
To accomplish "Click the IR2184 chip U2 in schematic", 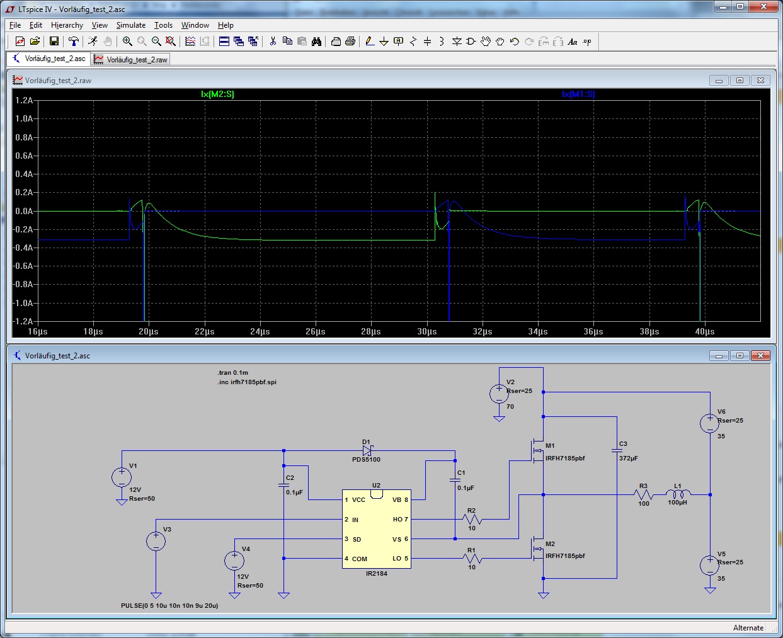I will point(377,529).
